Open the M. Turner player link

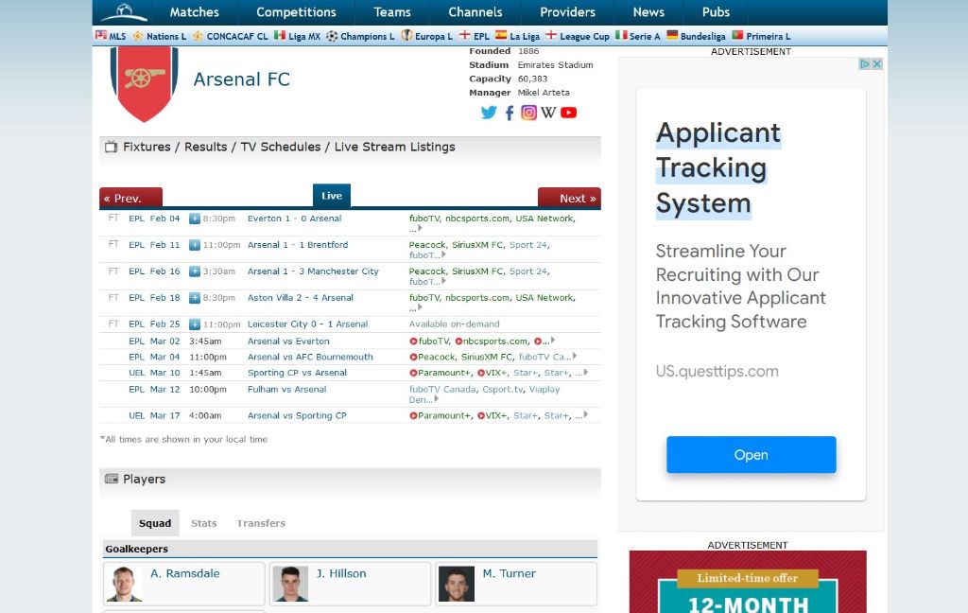(x=509, y=573)
